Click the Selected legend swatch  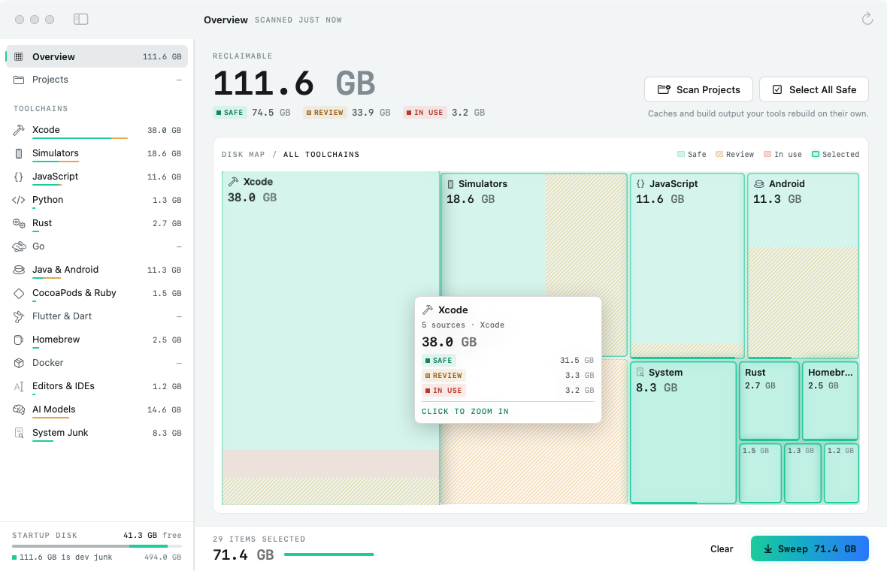[815, 154]
